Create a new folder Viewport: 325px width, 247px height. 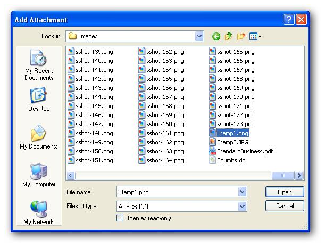click(241, 36)
